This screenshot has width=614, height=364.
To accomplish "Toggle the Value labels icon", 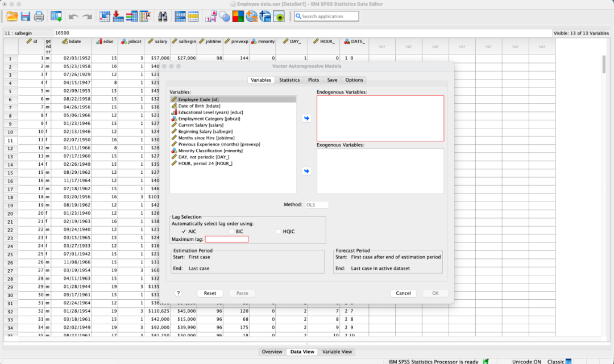I will click(211, 16).
